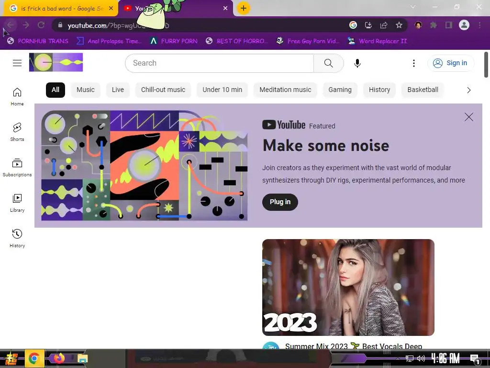Viewport: 490px width, 368px height.
Task: Open History in the sidebar
Action: (x=17, y=238)
